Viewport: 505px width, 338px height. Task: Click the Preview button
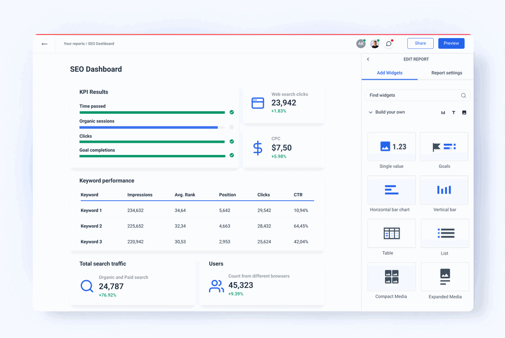coord(451,43)
